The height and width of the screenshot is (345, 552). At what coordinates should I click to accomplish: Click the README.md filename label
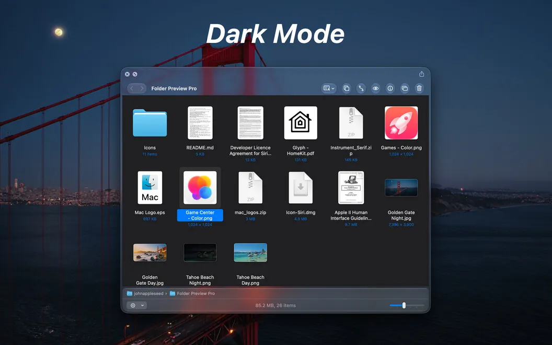click(200, 147)
